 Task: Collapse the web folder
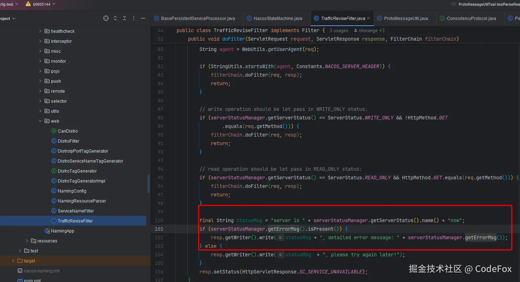point(40,121)
